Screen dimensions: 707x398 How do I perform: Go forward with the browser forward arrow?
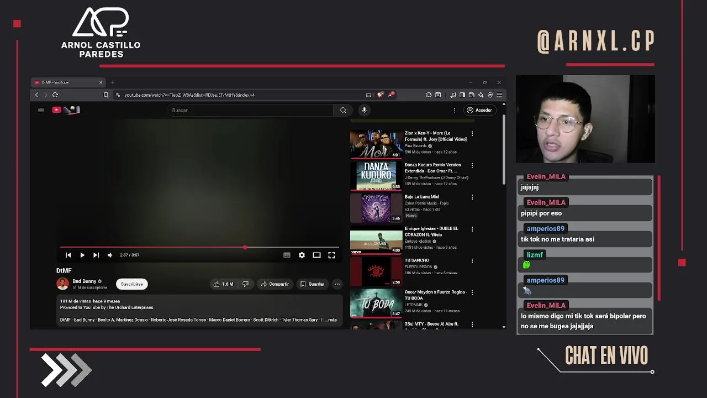[46, 95]
